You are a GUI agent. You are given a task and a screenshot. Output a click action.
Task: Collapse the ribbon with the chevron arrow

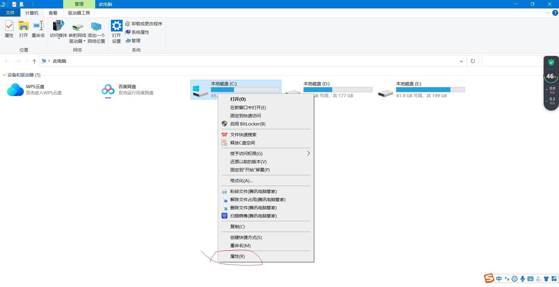pos(547,13)
